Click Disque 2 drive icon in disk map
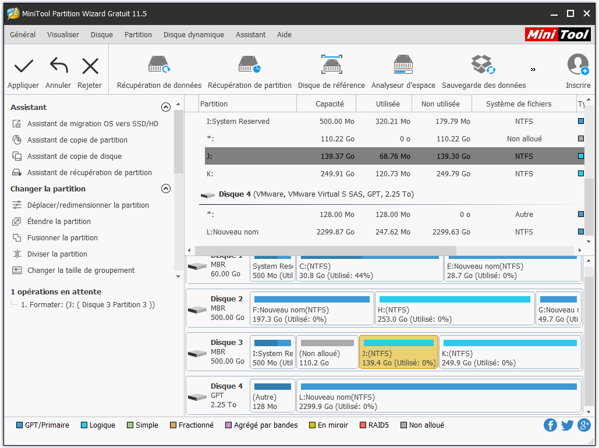This screenshot has width=599, height=448. (197, 310)
